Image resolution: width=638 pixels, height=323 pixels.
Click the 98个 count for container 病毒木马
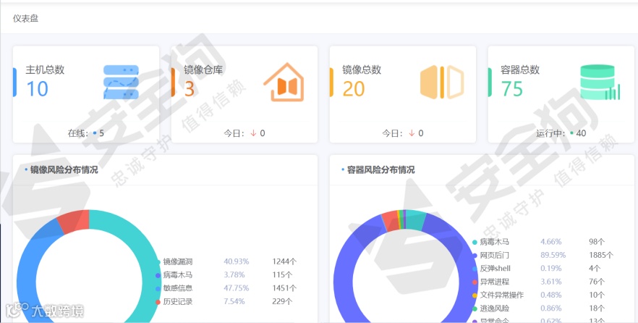click(597, 242)
